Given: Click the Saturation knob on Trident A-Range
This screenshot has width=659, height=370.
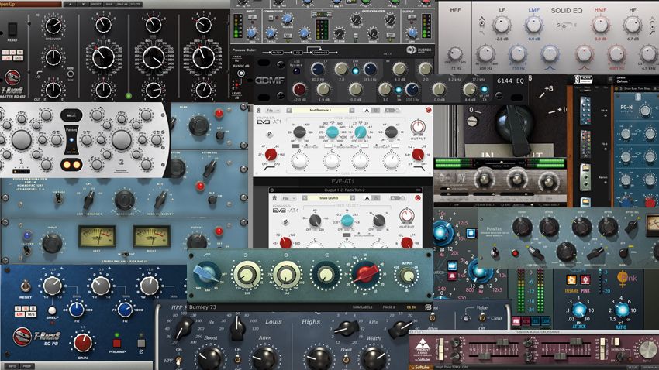Looking at the screenshot, I should point(621,357).
